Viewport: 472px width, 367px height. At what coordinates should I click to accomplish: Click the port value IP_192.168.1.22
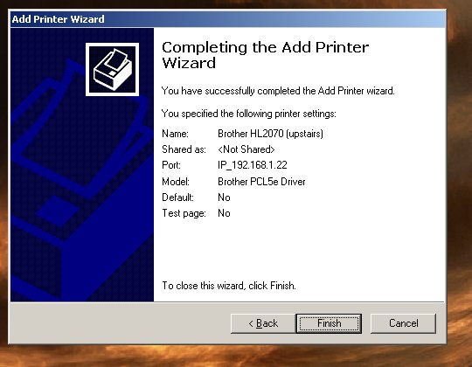coord(253,165)
